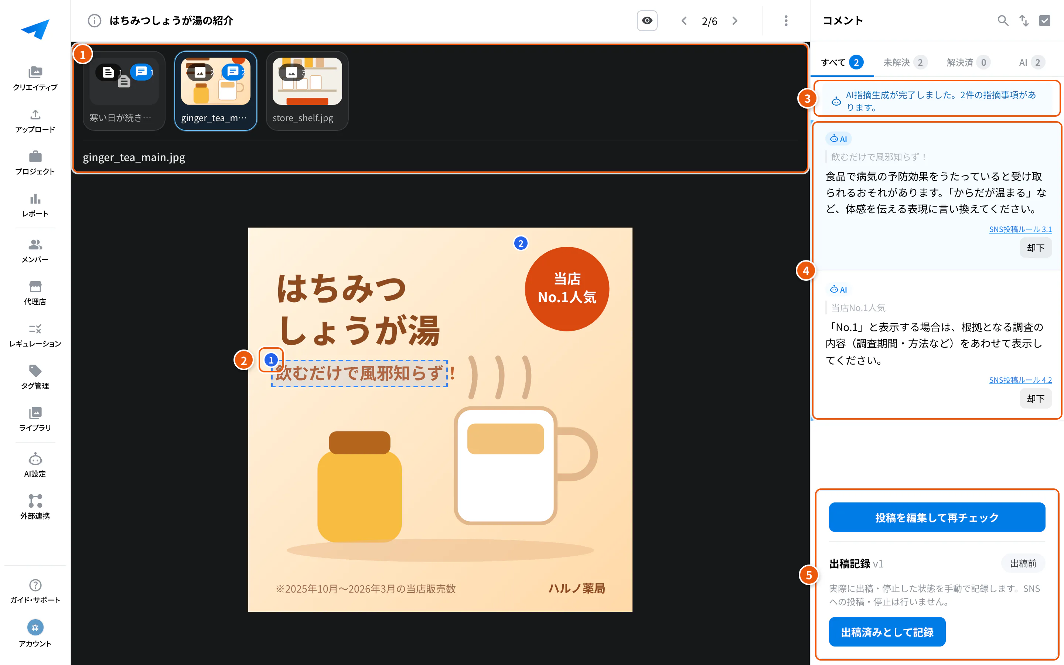Open the メンバー page

[x=35, y=251]
